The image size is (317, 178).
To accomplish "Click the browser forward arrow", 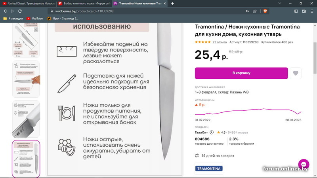I will coord(12,11).
